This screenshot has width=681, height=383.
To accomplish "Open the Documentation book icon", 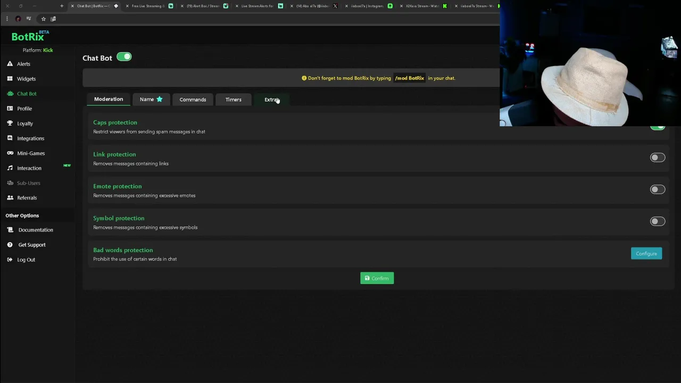I will tap(10, 230).
